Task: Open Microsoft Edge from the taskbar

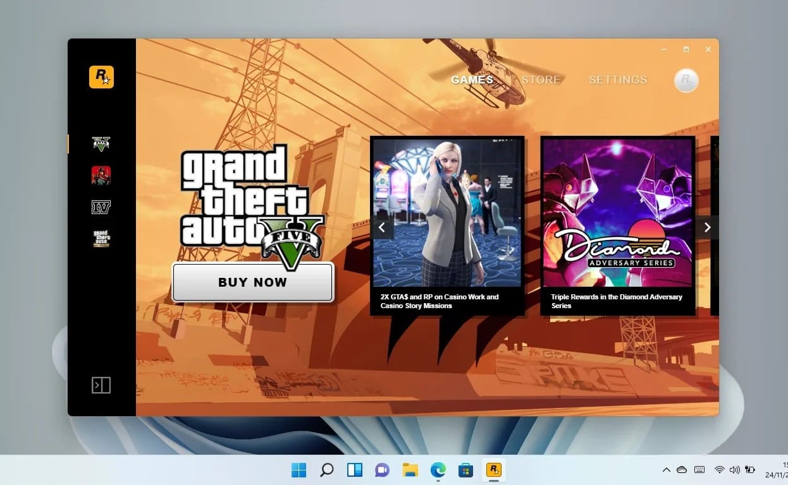Action: click(x=438, y=470)
